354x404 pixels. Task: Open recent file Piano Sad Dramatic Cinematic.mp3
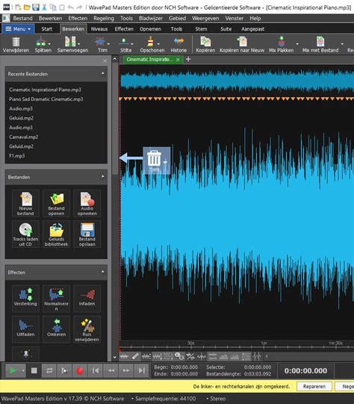point(46,99)
